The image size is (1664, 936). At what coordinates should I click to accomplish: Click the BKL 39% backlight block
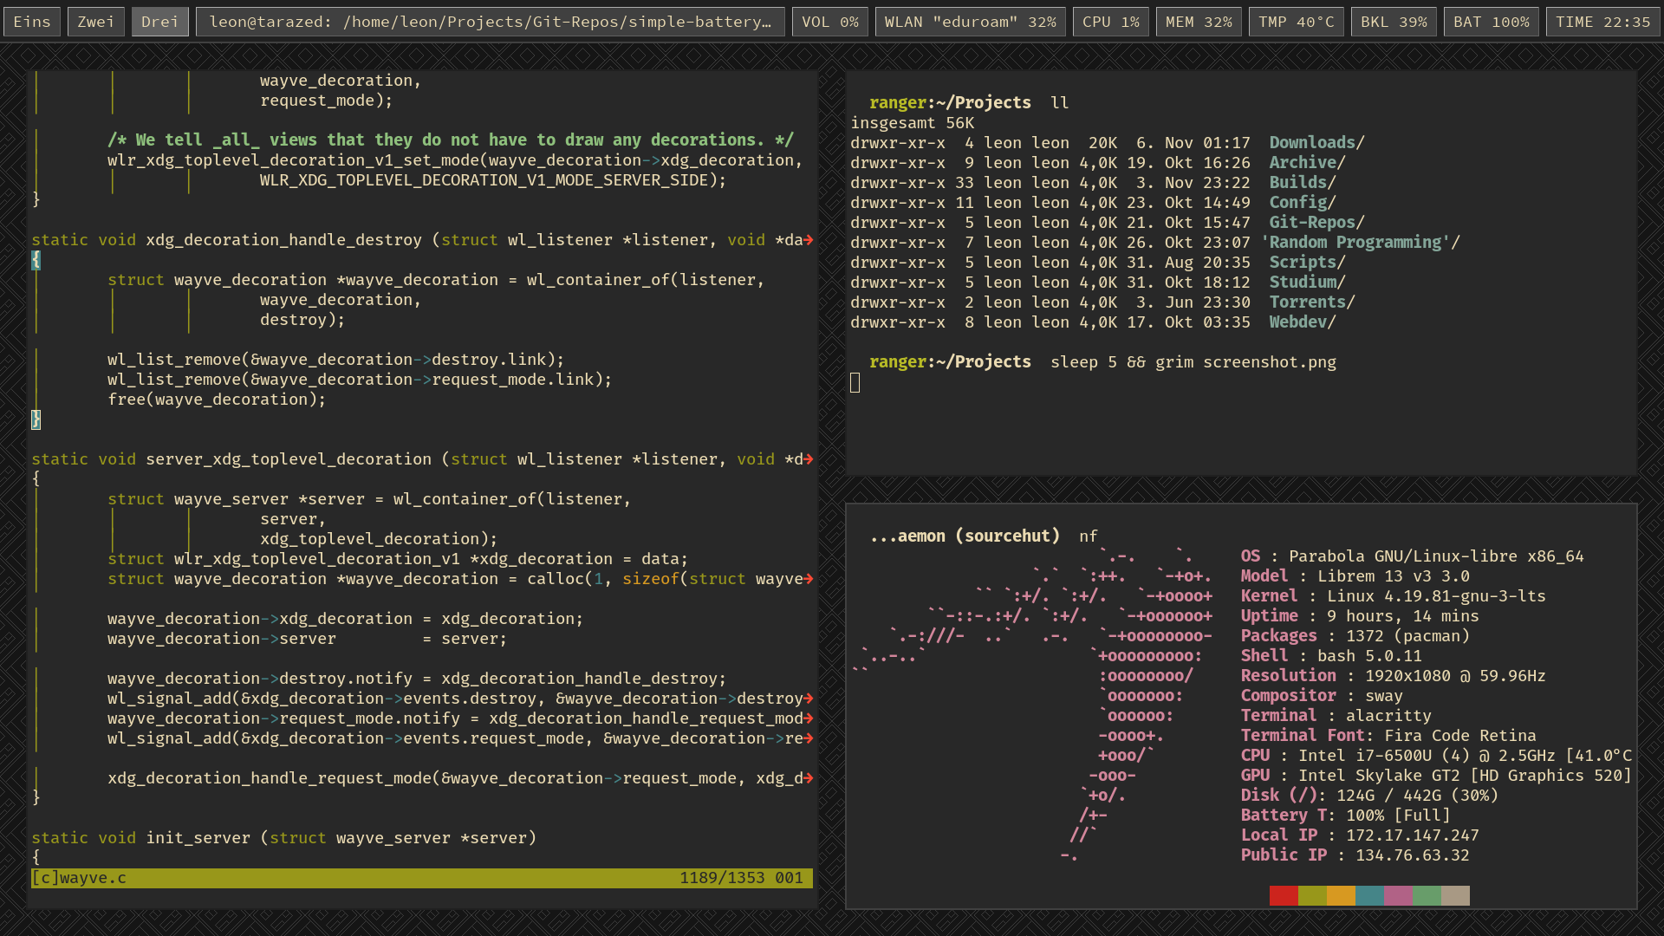coord(1394,22)
